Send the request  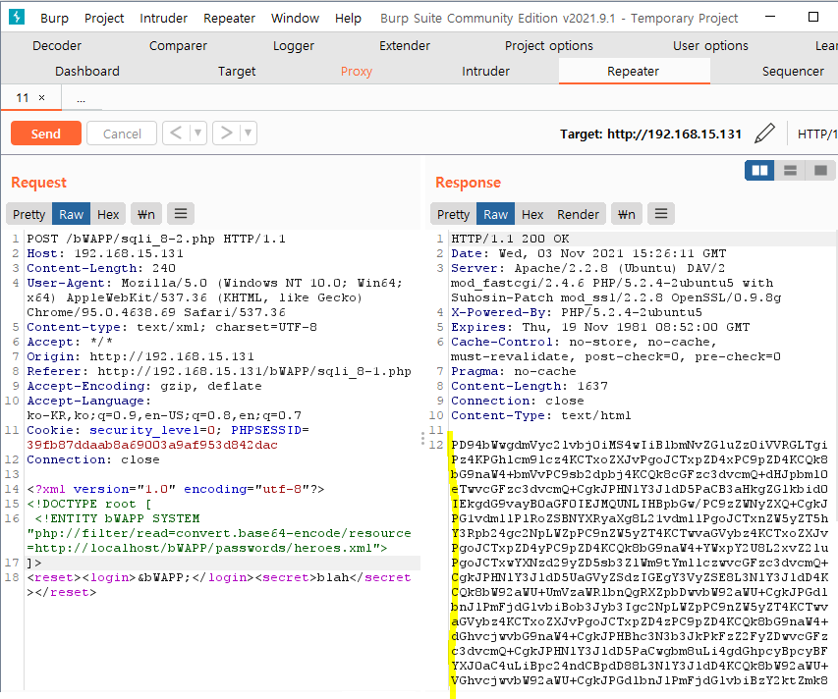46,133
